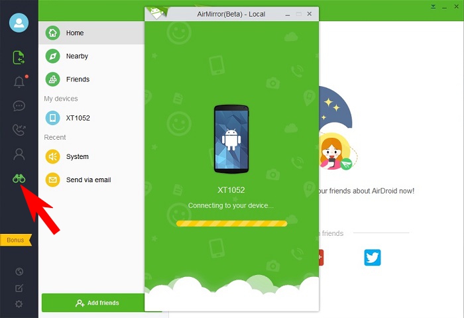This screenshot has width=464, height=318.
Task: Open the Send via email entry
Action: pos(91,180)
